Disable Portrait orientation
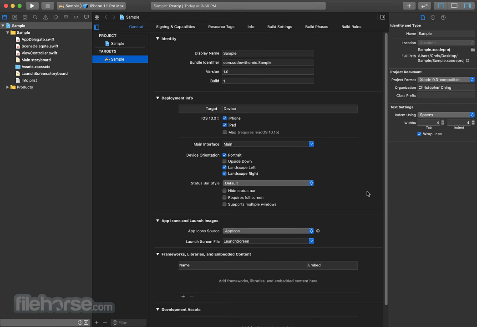 (x=224, y=155)
